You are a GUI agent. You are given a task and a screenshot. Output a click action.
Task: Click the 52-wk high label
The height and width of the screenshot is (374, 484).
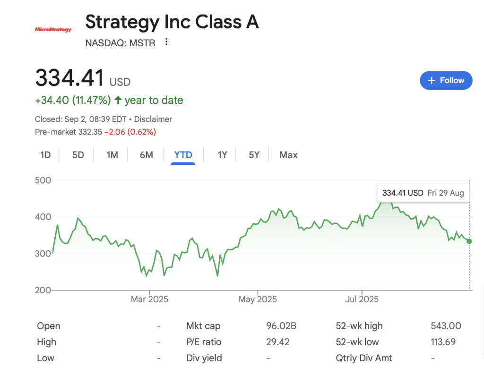point(359,326)
